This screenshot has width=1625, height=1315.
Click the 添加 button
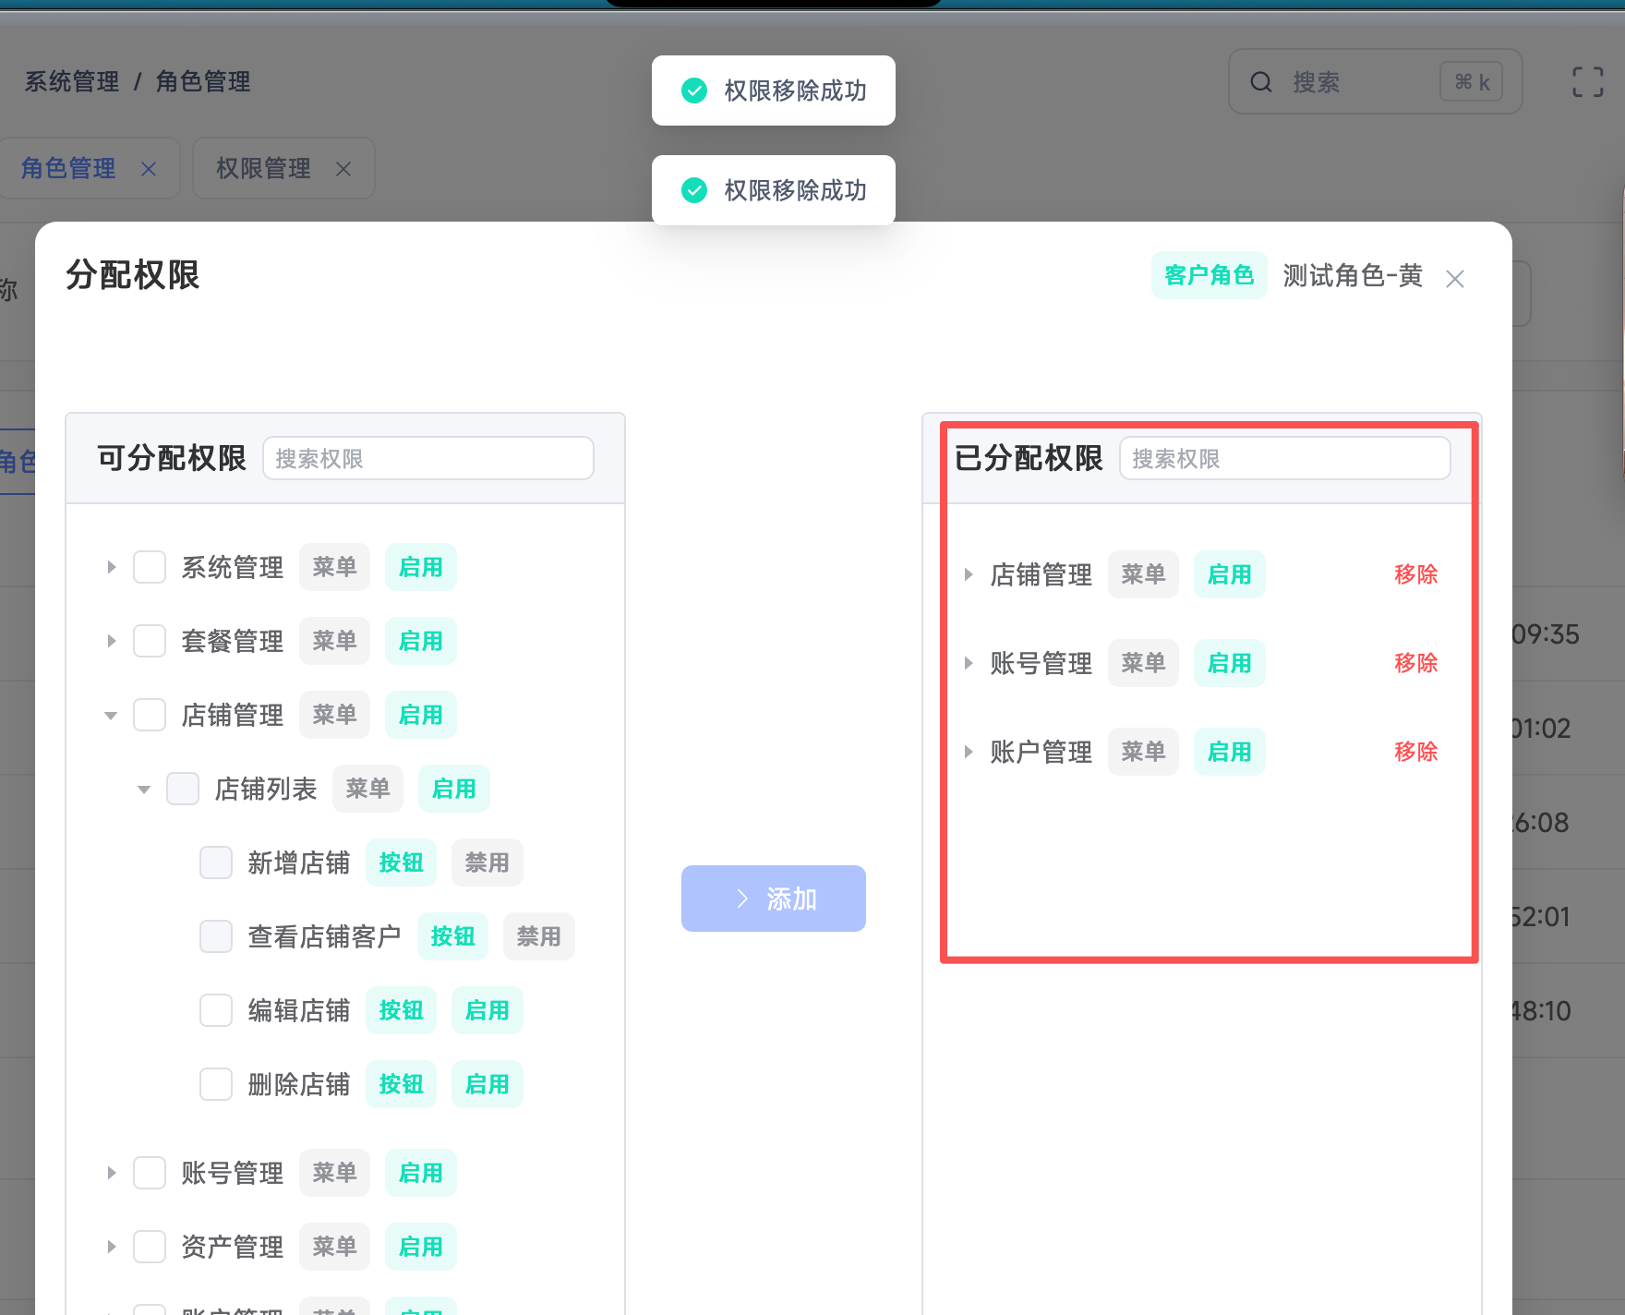773,899
